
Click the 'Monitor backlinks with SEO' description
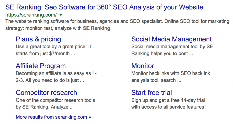(x=170, y=73)
